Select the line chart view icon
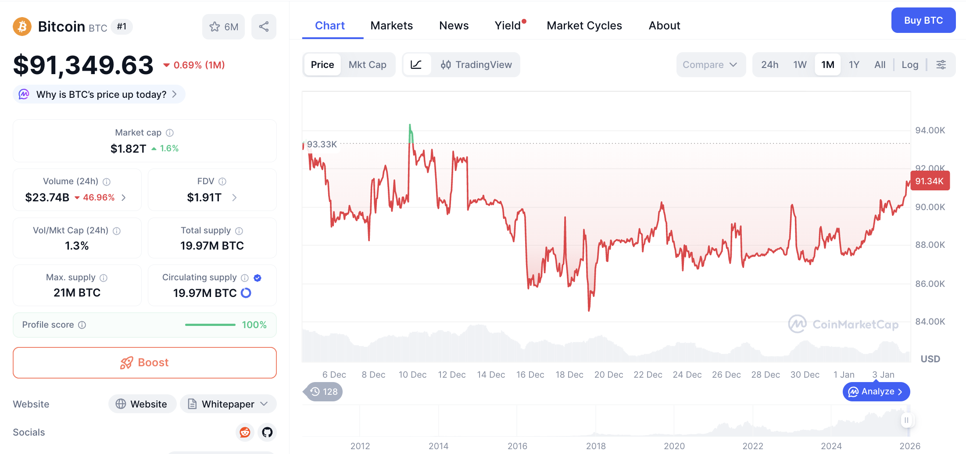 (416, 65)
